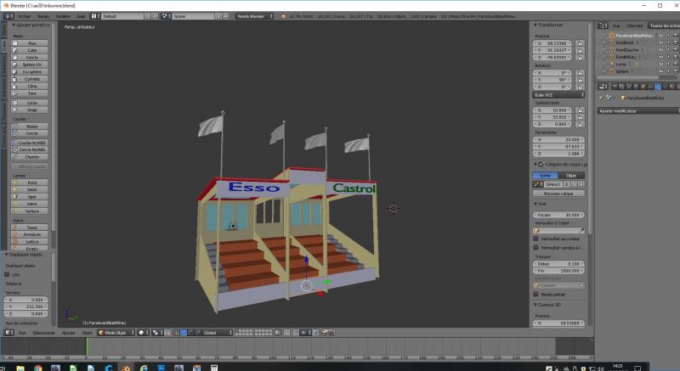This screenshot has height=371, width=680.
Task: Add a Singe (monkey) mesh
Action: (x=32, y=110)
